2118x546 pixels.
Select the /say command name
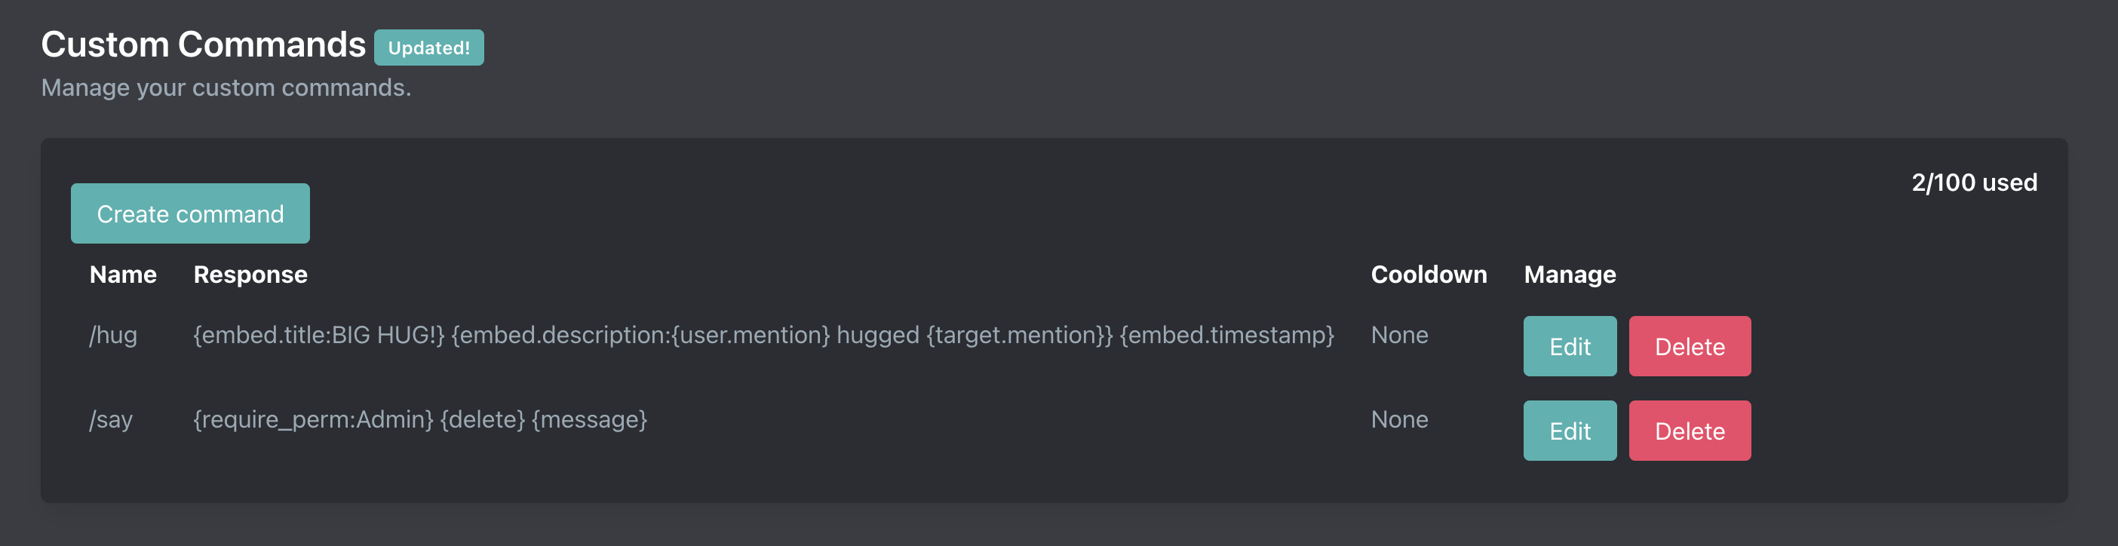[x=111, y=420]
